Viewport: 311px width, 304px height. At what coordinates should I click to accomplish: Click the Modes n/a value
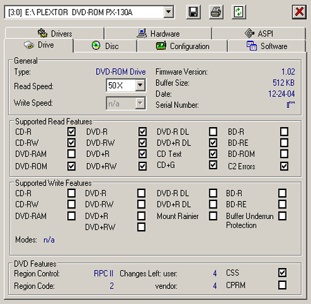click(49, 240)
